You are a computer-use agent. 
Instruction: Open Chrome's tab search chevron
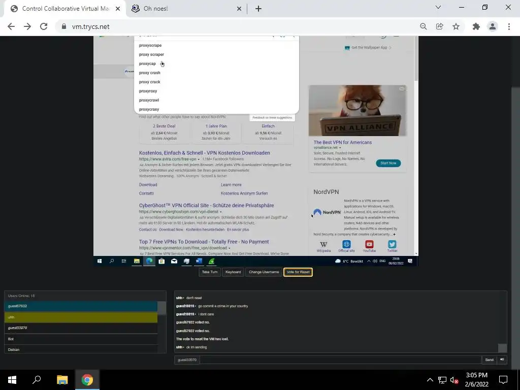pyautogui.click(x=438, y=7)
